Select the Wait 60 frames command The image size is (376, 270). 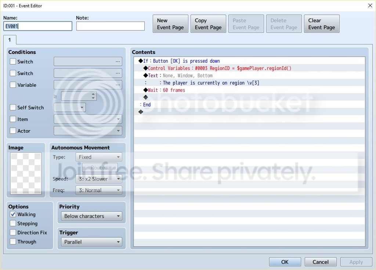[x=249, y=90]
